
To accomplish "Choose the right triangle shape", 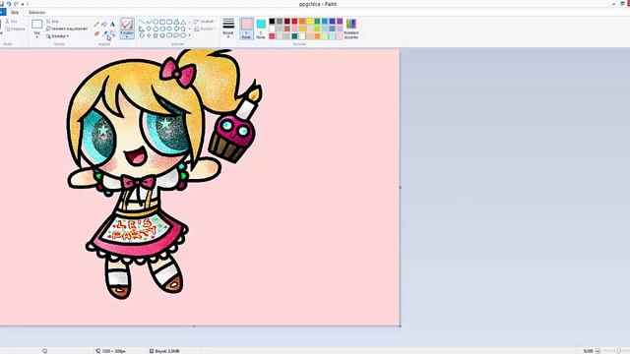I will pos(142,29).
